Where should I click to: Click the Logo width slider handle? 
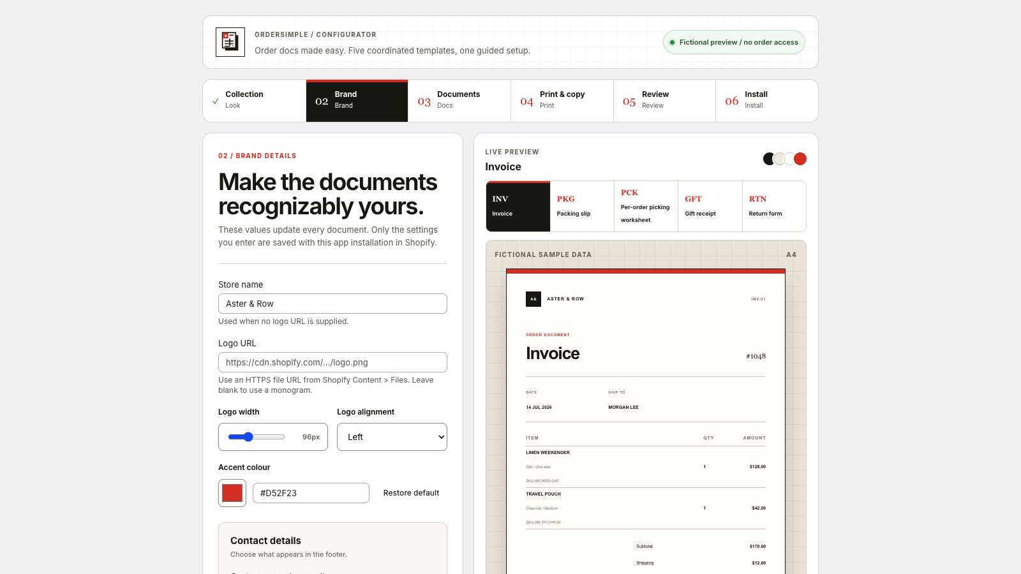248,437
